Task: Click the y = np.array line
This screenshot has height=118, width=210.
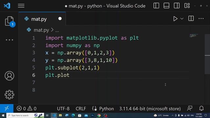Action: point(81,60)
